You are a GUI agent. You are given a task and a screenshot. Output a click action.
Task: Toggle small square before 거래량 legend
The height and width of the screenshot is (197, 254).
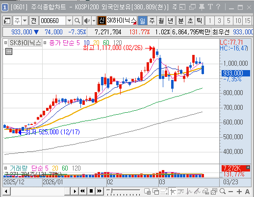[x=5, y=168]
